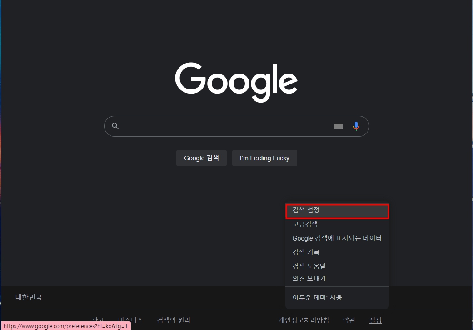Image resolution: width=473 pixels, height=330 pixels.
Task: Toggle 어두운 테마 to off
Action: (x=317, y=297)
